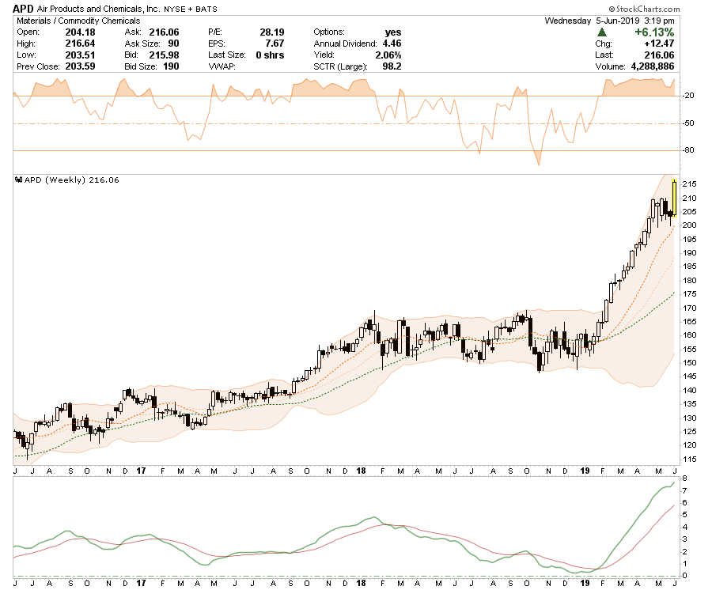Click the Open value 204.18
Image resolution: width=712 pixels, height=590 pixels.
(81, 32)
